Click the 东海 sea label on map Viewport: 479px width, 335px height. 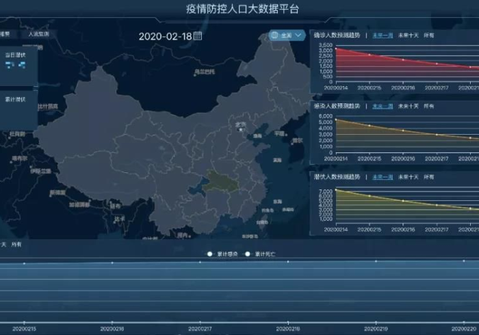[x=277, y=202]
